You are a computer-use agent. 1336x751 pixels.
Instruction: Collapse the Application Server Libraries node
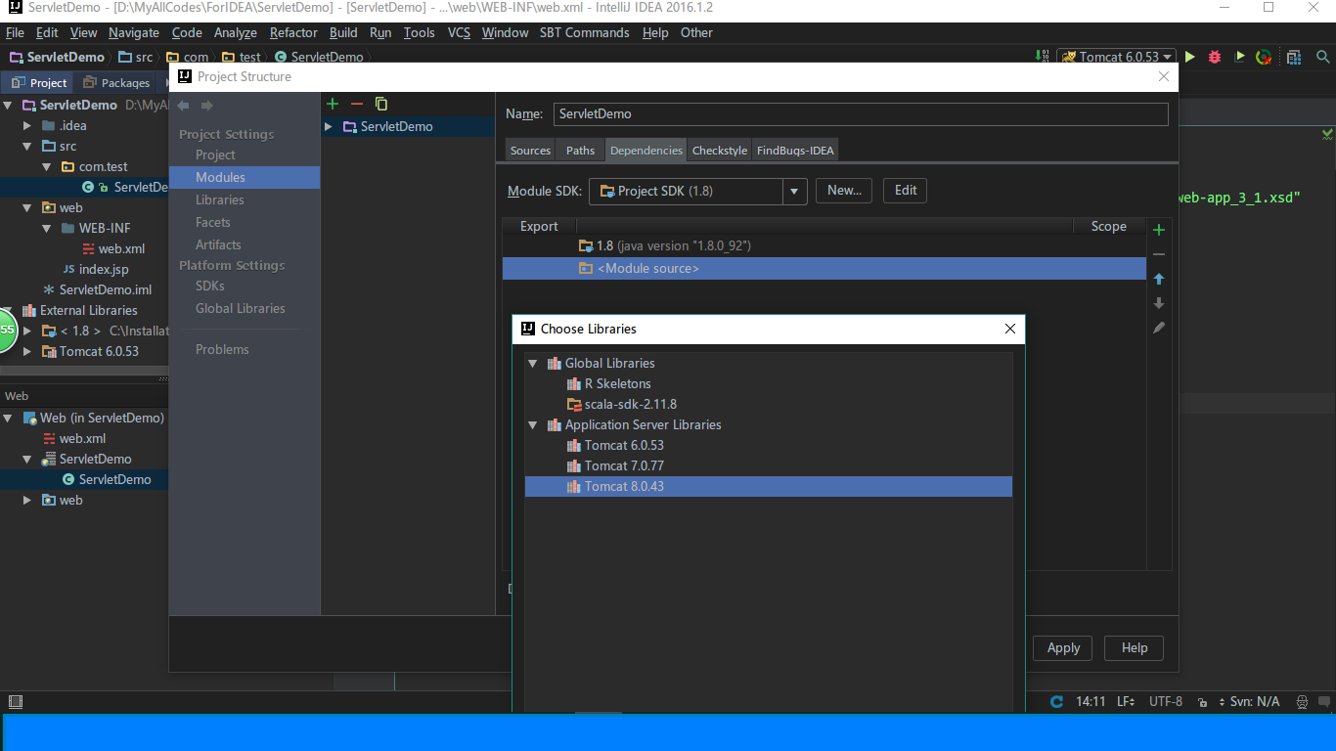pos(533,424)
